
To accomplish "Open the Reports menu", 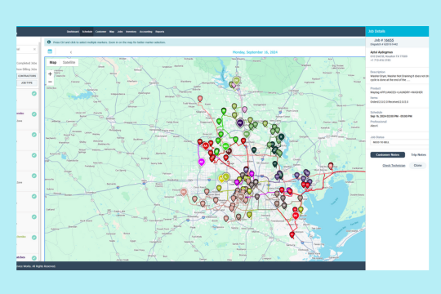I will [160, 32].
